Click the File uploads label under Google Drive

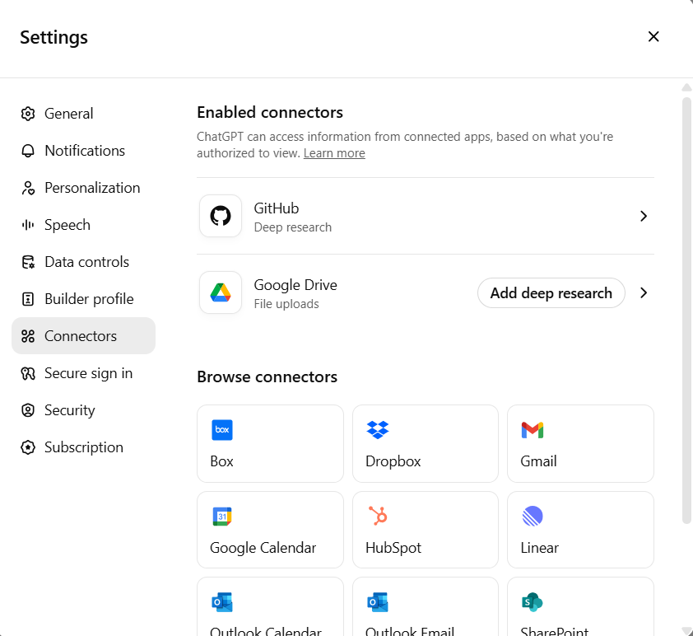click(x=286, y=304)
